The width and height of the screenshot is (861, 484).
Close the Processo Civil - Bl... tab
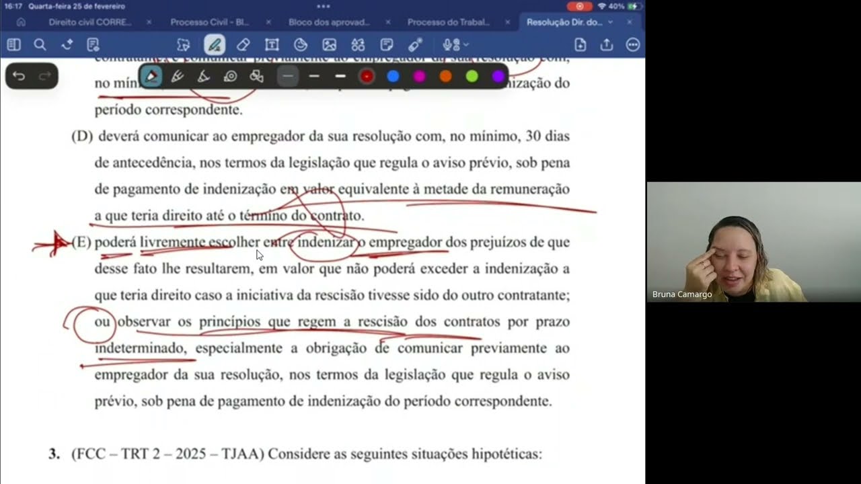[x=268, y=22]
